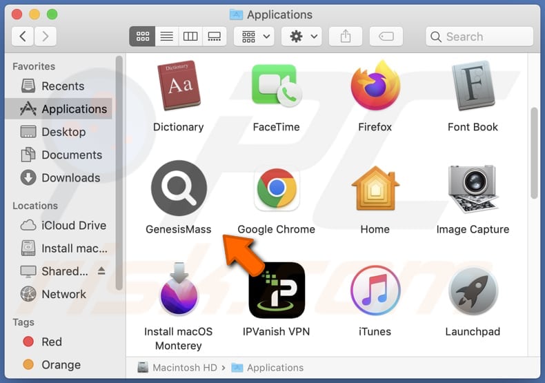Select the GenesisMass magnifier app icon
The image size is (545, 383).
click(179, 188)
